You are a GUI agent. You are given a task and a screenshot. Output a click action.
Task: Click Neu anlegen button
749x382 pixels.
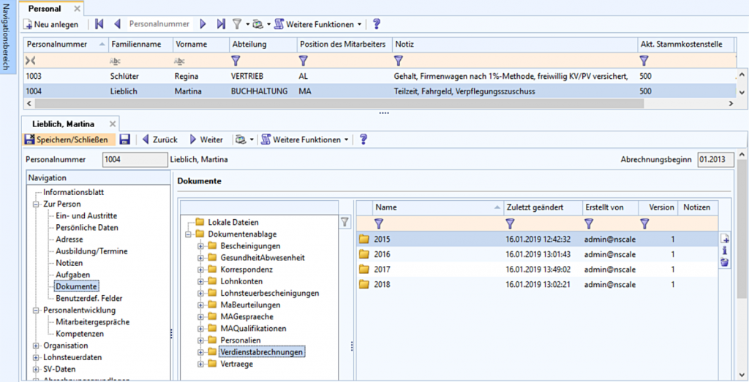point(51,24)
